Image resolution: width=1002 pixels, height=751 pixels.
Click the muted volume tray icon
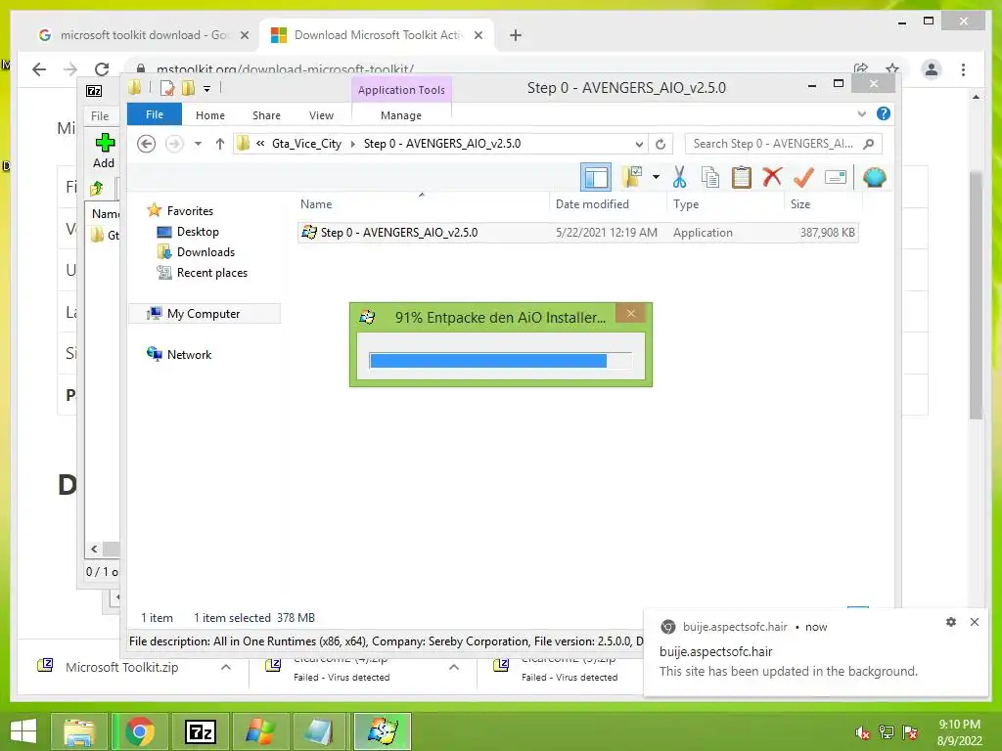pos(862,732)
